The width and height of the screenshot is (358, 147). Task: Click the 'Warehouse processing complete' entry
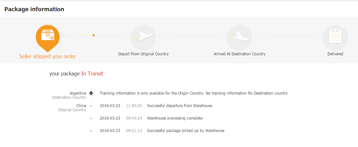click(175, 118)
